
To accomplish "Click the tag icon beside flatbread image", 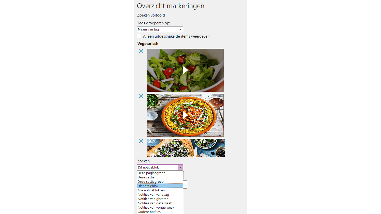I will [141, 141].
